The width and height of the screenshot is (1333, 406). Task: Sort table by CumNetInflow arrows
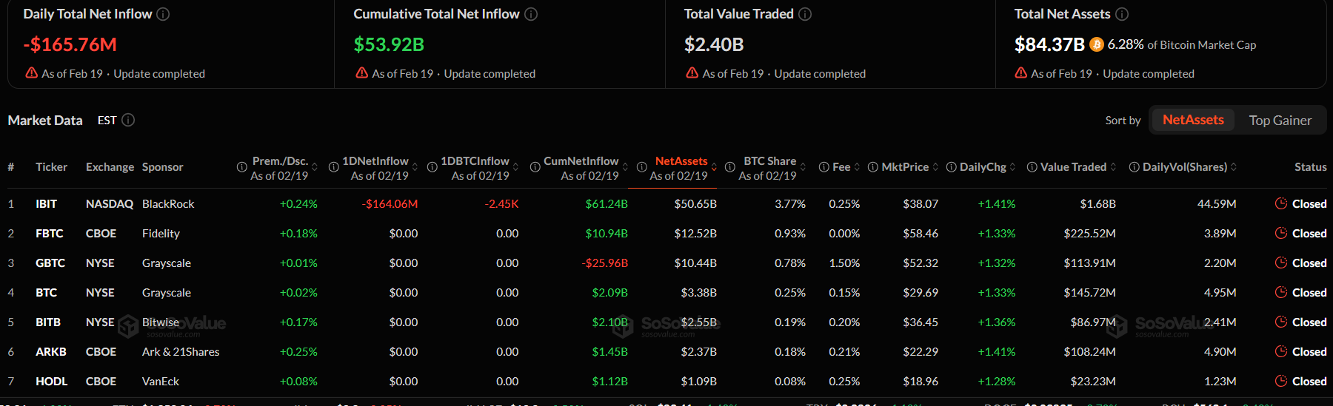(625, 167)
